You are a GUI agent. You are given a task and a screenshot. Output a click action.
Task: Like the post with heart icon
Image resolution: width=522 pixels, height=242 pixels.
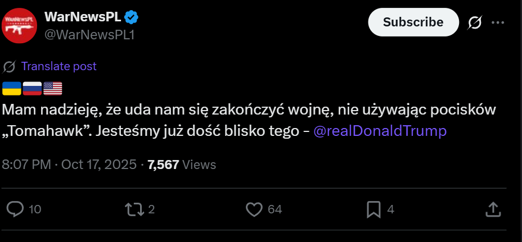(255, 209)
